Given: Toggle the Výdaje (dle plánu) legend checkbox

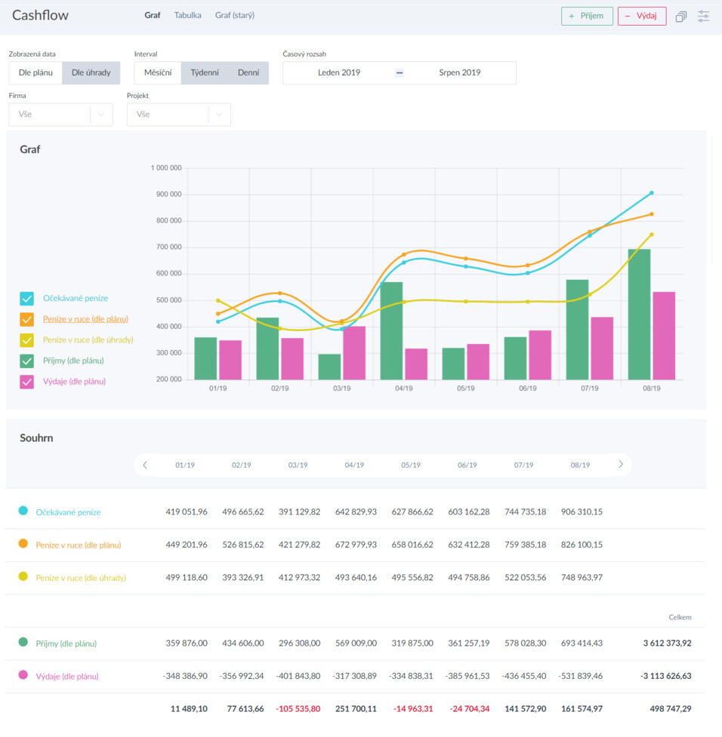Looking at the screenshot, I should 26,382.
